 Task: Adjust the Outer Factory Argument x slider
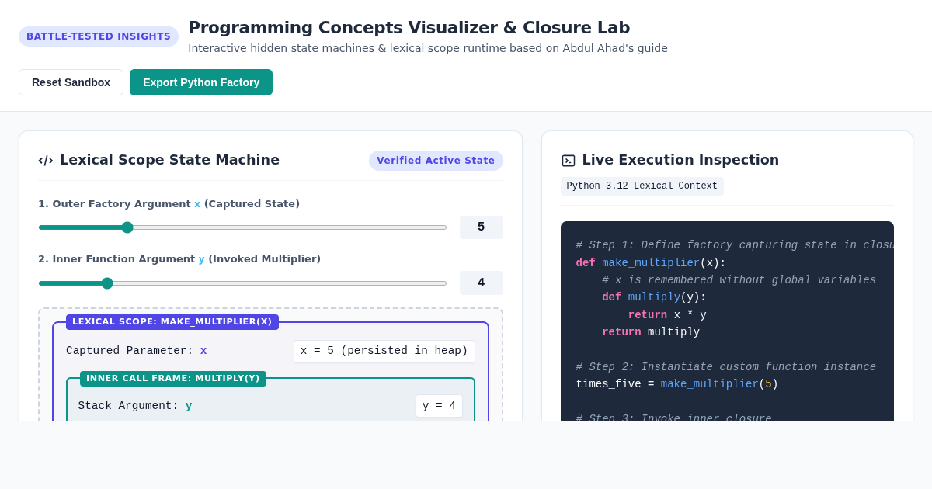click(242, 227)
